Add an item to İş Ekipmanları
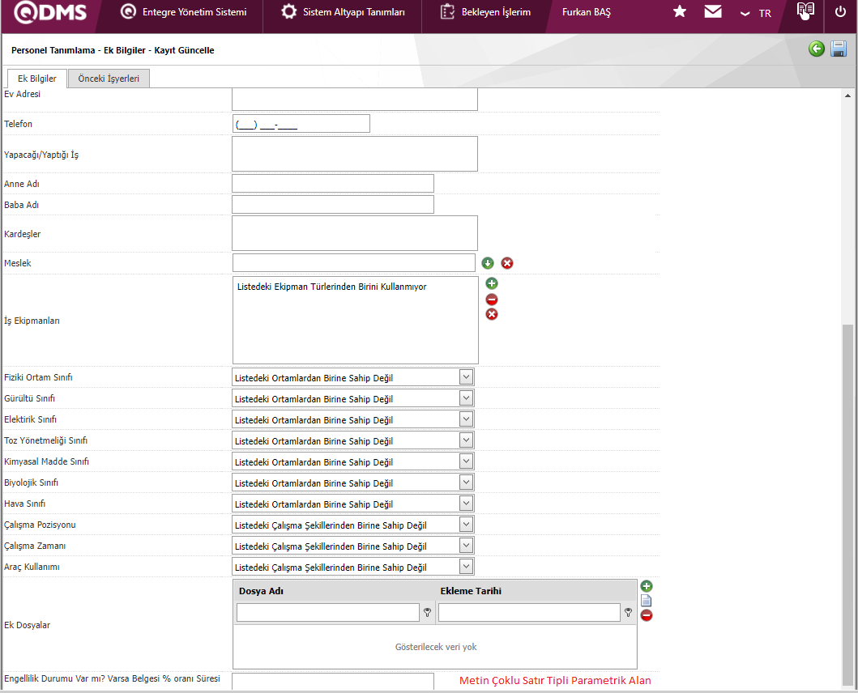Screen dimensions: 858x693 point(491,283)
